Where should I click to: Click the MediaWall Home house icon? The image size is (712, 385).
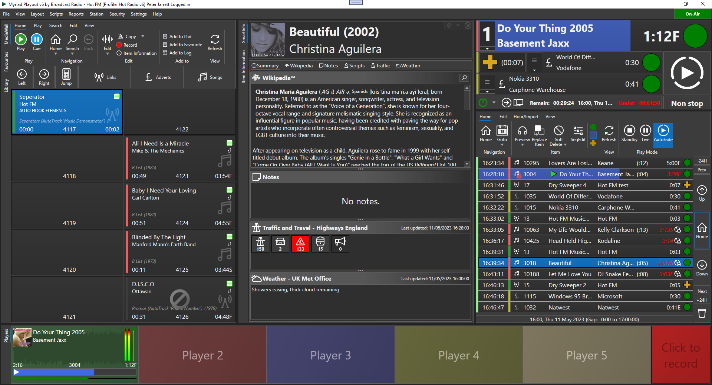[x=56, y=39]
